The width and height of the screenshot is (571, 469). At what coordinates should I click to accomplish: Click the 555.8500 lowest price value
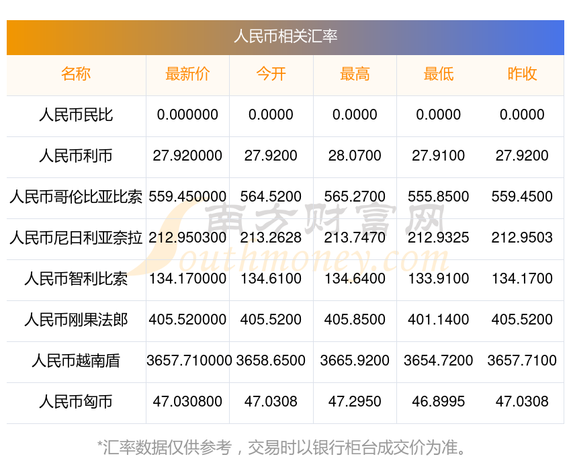pyautogui.click(x=439, y=197)
